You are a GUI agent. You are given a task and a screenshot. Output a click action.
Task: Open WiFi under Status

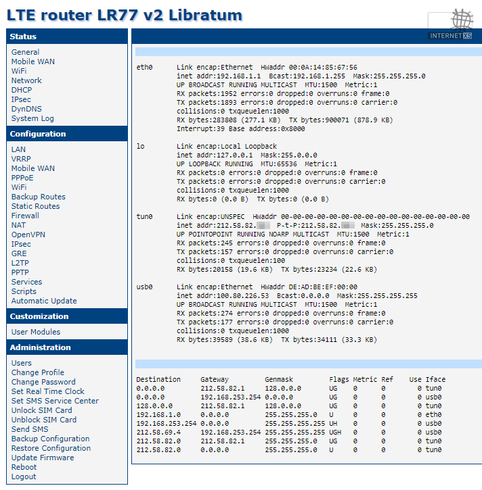point(19,71)
